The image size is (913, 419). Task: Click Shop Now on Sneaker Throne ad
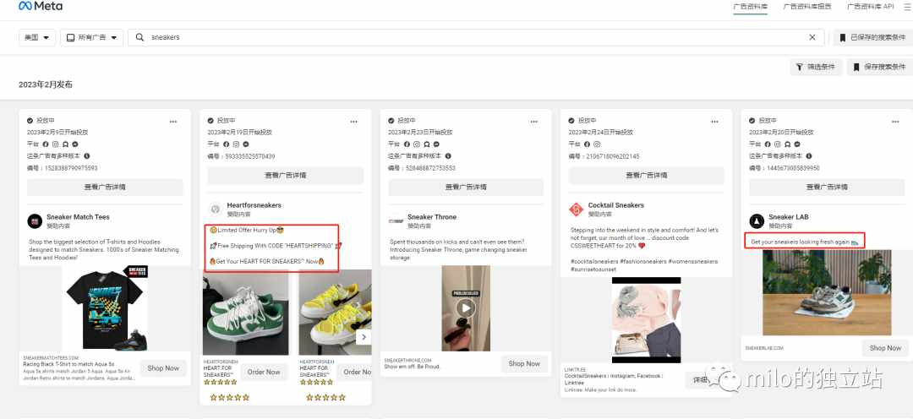524,364
